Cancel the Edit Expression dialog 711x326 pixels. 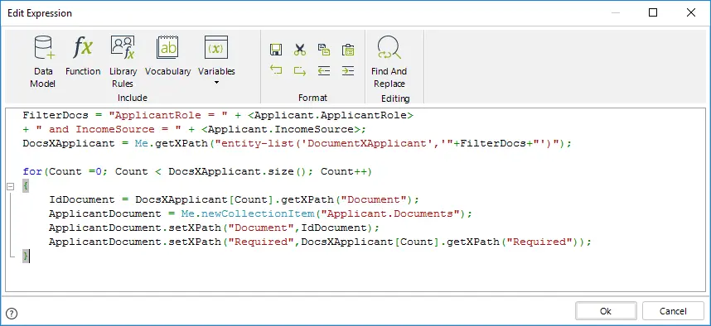coord(673,311)
